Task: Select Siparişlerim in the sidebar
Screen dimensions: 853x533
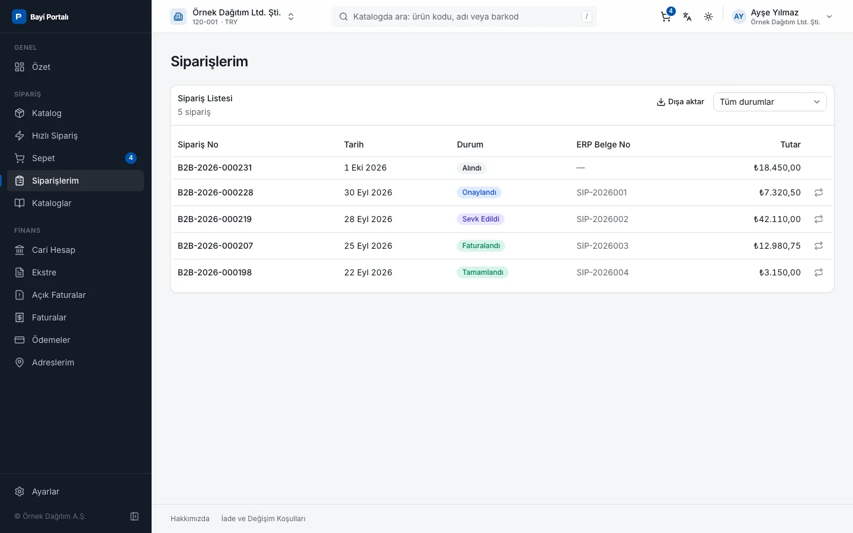Action: pos(76,181)
